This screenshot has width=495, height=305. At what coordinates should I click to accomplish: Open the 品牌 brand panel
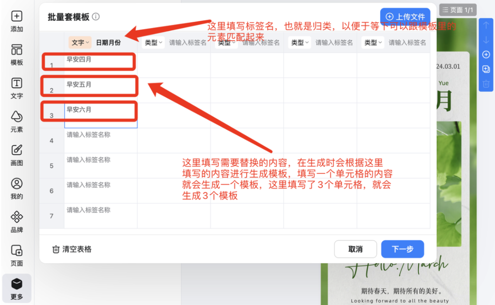coord(17,221)
